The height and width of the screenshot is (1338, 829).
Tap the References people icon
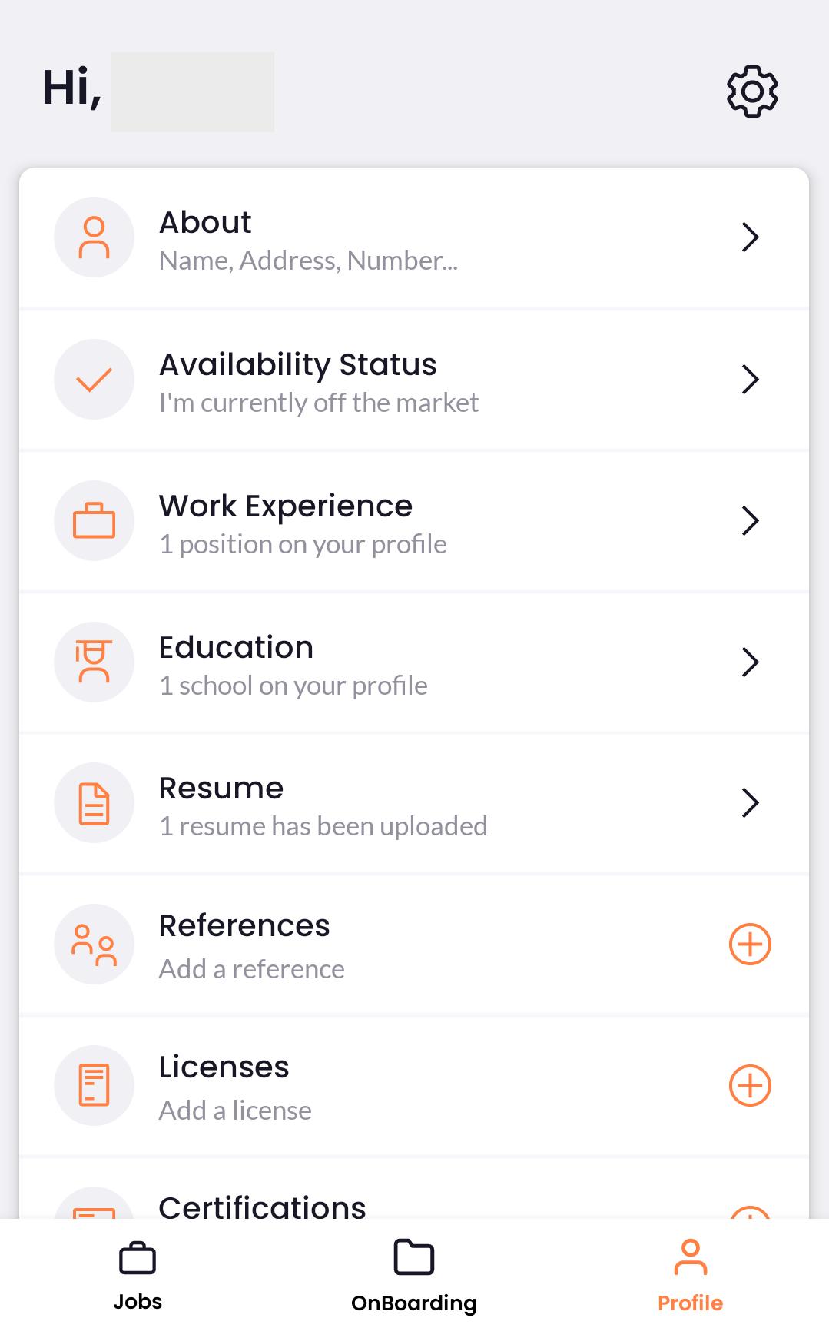pyautogui.click(x=94, y=945)
